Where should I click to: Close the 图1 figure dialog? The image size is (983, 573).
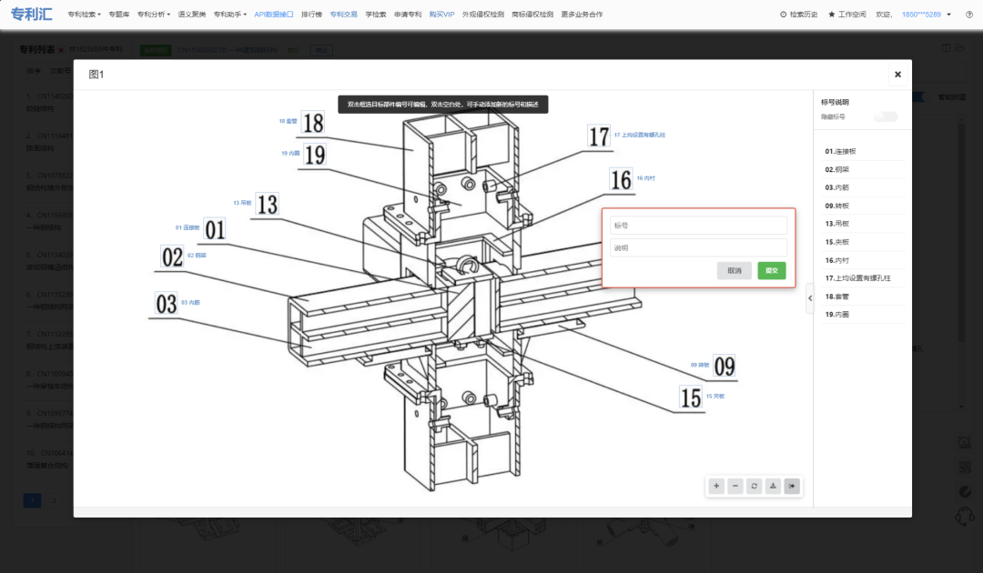(x=897, y=75)
